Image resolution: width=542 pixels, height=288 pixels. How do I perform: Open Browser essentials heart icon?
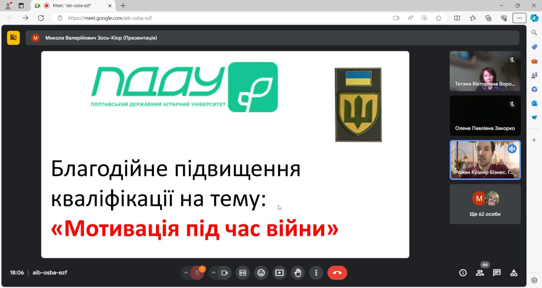(504, 18)
